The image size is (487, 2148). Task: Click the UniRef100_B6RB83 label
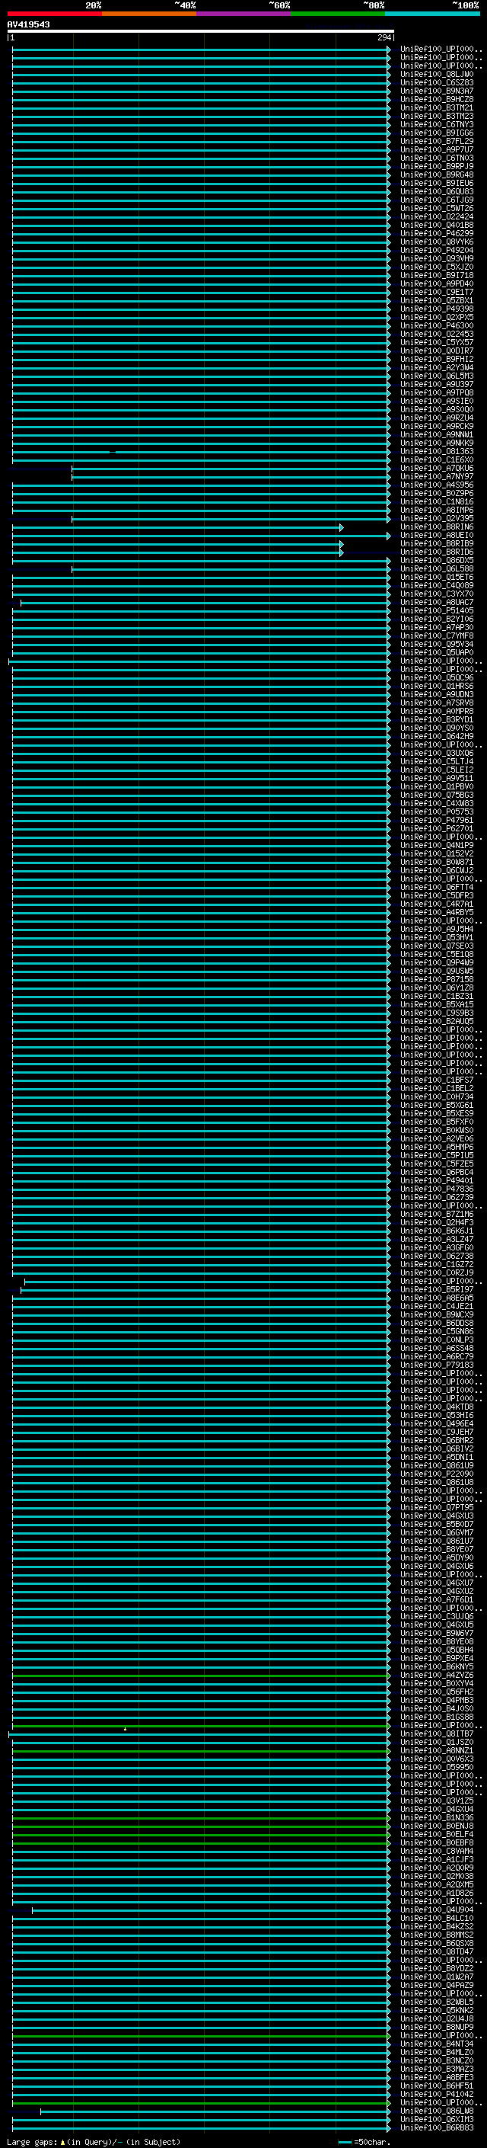coord(436,2127)
